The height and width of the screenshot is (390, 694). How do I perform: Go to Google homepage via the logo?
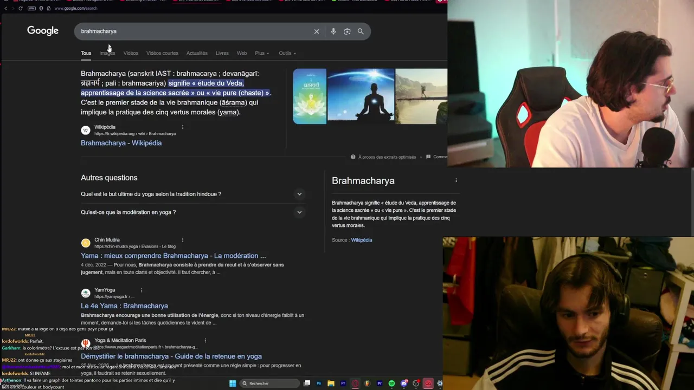click(x=43, y=31)
